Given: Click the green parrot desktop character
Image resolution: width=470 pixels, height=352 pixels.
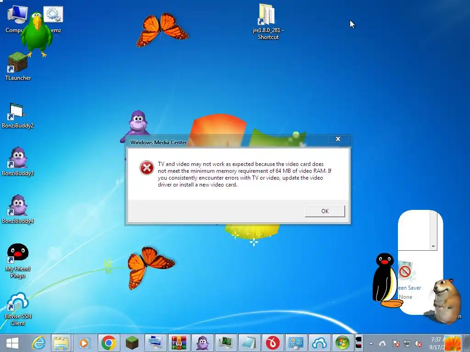Looking at the screenshot, I should (36, 33).
